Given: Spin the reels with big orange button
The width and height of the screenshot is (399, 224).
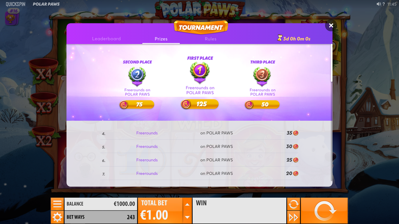Looking at the screenshot, I should pos(324,211).
